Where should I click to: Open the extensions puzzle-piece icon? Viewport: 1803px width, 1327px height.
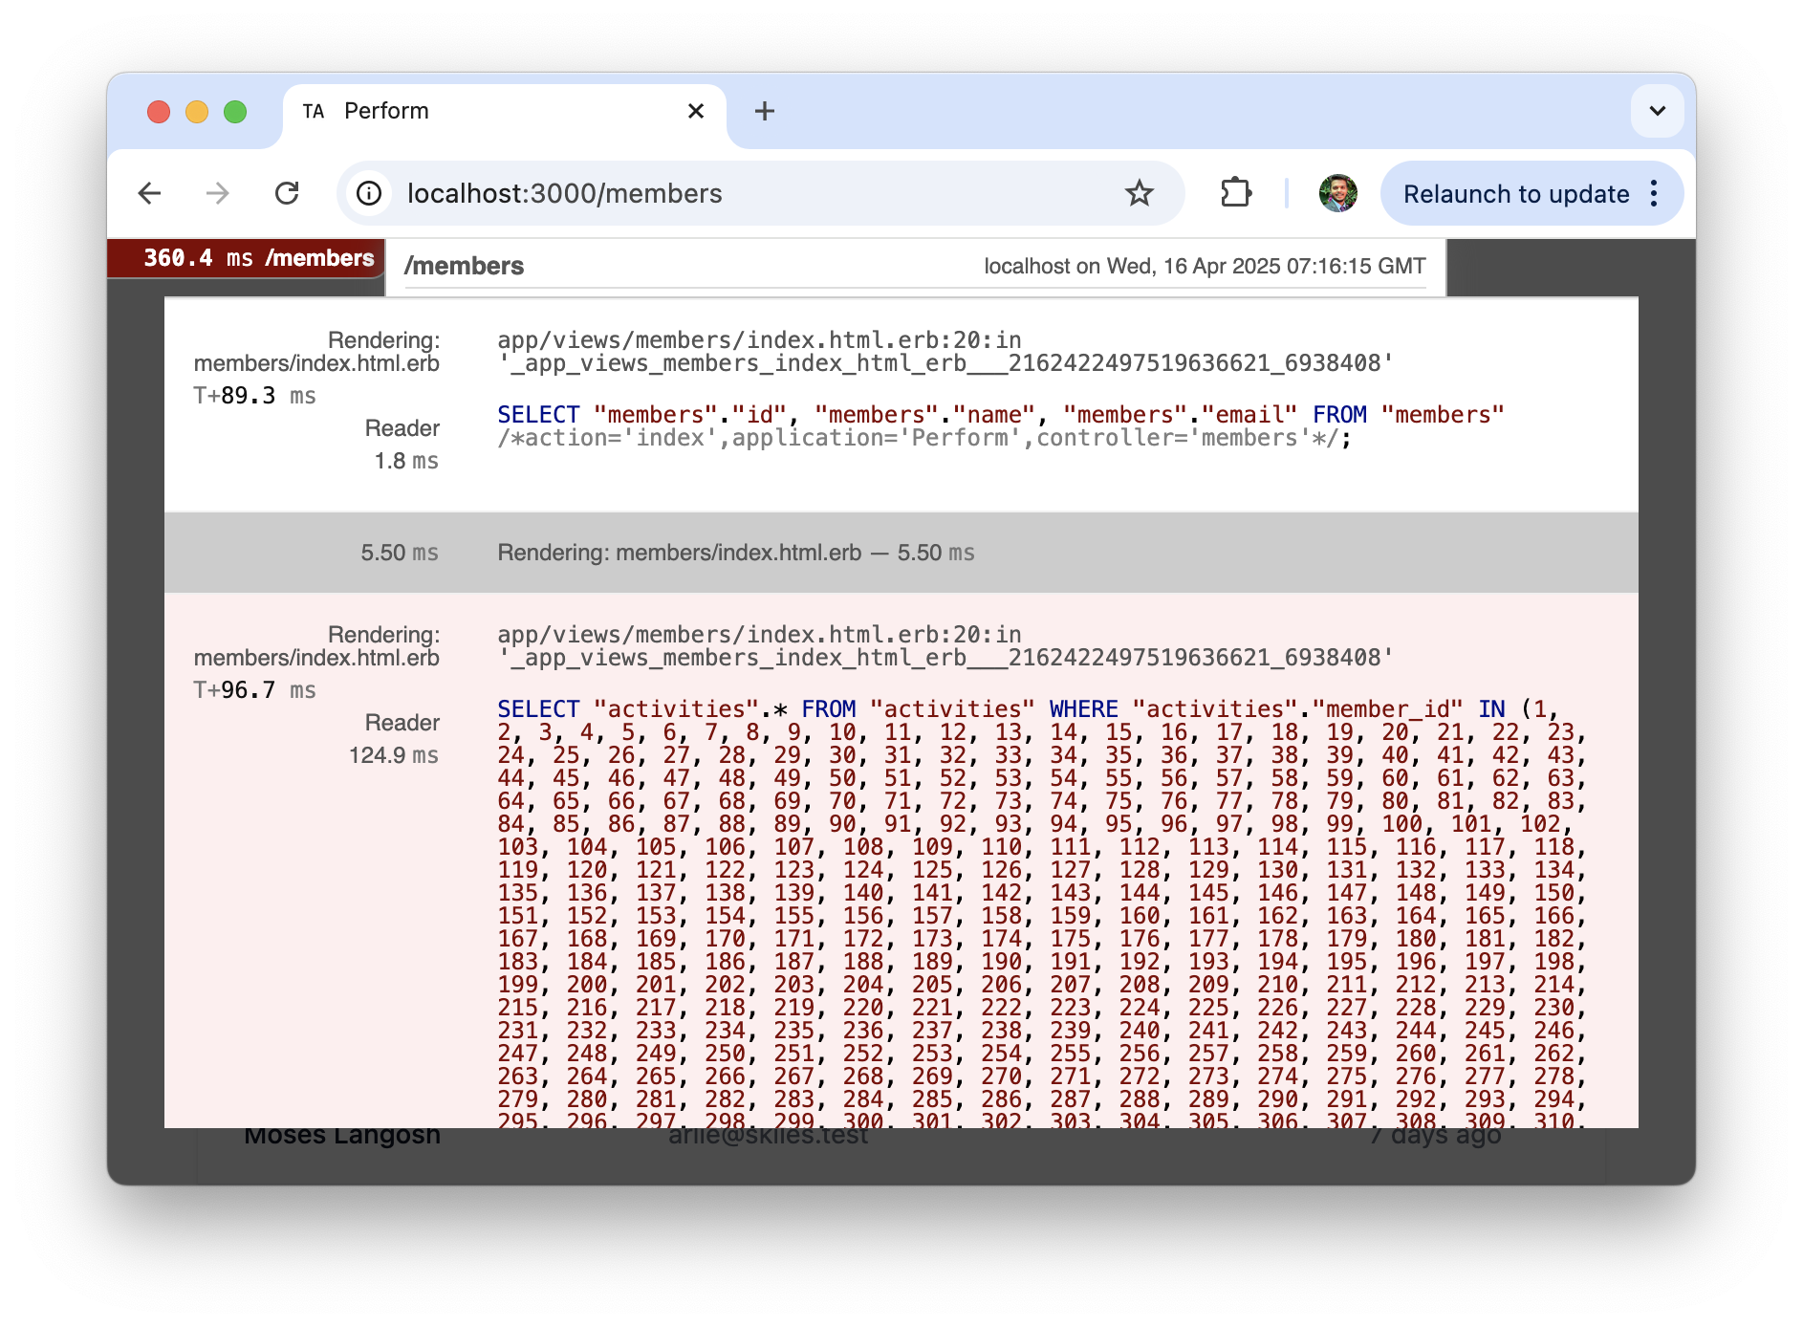pyautogui.click(x=1235, y=193)
